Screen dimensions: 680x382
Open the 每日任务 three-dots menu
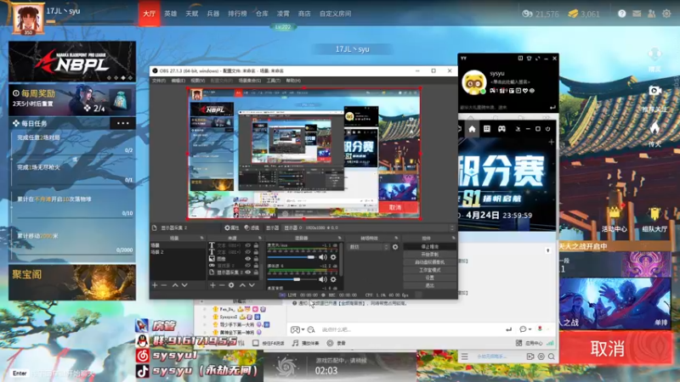122,123
